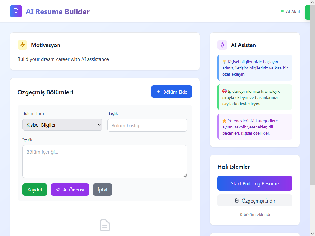Download resume via Özgeçmişi İndir

pyautogui.click(x=255, y=201)
